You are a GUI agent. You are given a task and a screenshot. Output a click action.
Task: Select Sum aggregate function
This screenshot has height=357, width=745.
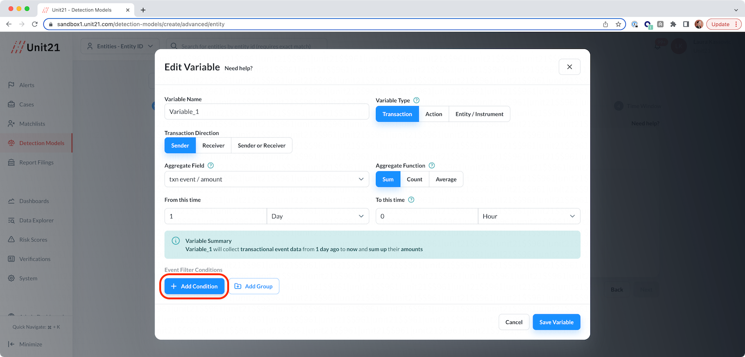point(388,179)
